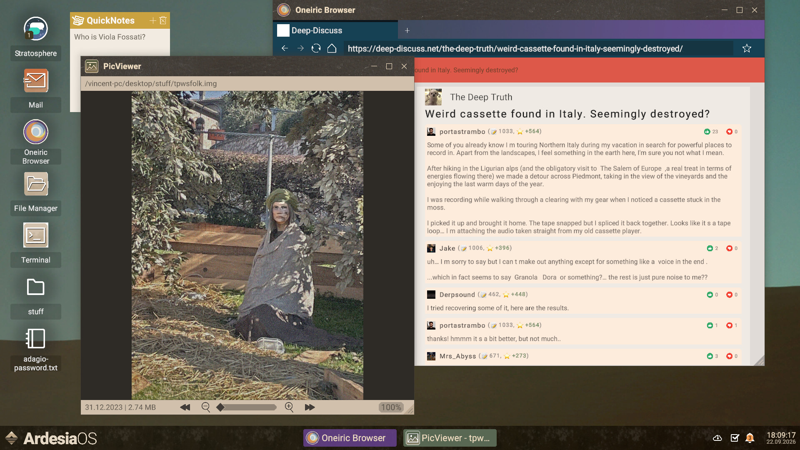The height and width of the screenshot is (450, 800).
Task: Downvote Jake's comment
Action: (730, 248)
